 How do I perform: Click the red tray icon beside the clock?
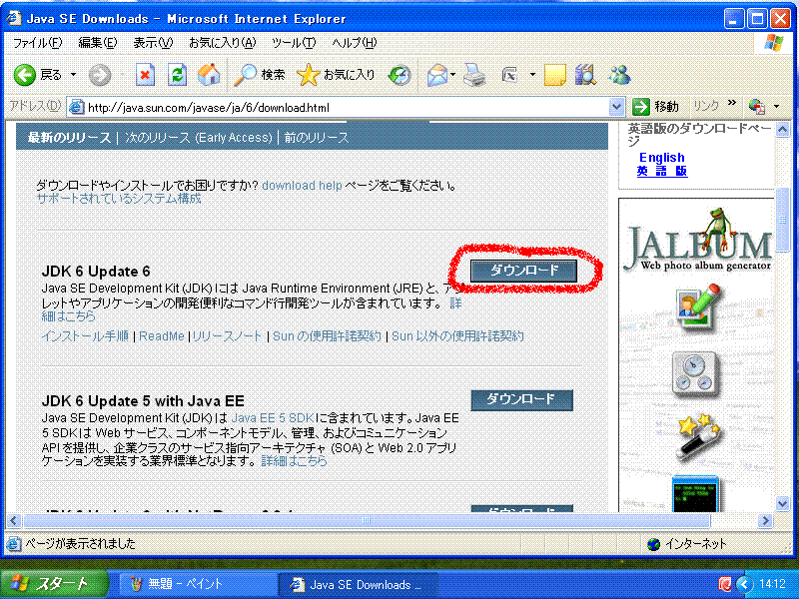[x=725, y=584]
